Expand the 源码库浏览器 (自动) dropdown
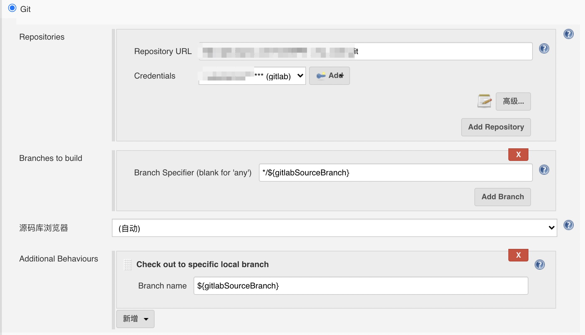Viewport: 585px width, 335px height. point(334,228)
